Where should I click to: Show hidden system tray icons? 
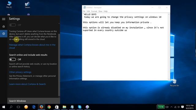171,107
